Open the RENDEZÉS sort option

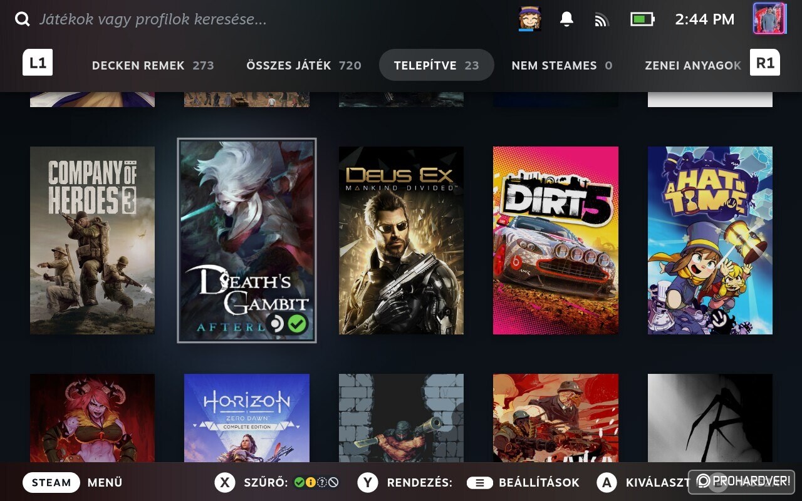click(x=420, y=483)
